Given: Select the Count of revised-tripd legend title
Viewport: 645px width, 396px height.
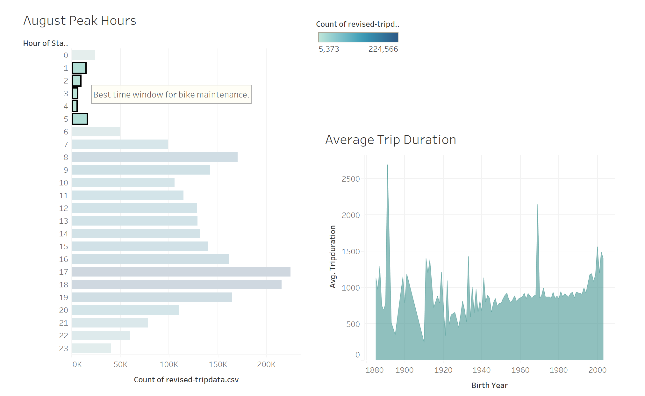Looking at the screenshot, I should 357,24.
